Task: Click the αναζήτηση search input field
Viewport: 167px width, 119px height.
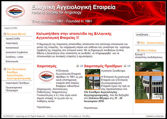Action: tap(148, 34)
